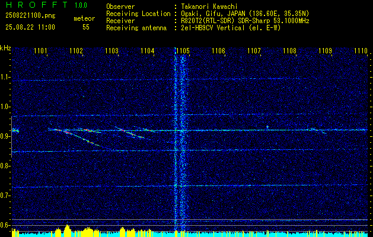This screenshot has width=373, height=237.
Task: Click time marker 1108
Action: point(290,50)
